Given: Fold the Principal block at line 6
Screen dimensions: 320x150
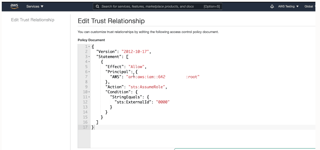Looking at the screenshot, I should tap(89, 72).
